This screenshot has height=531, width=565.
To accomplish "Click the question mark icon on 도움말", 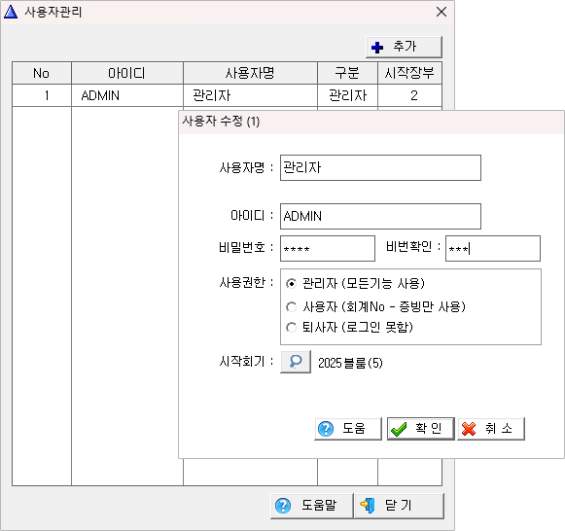I will [x=283, y=506].
